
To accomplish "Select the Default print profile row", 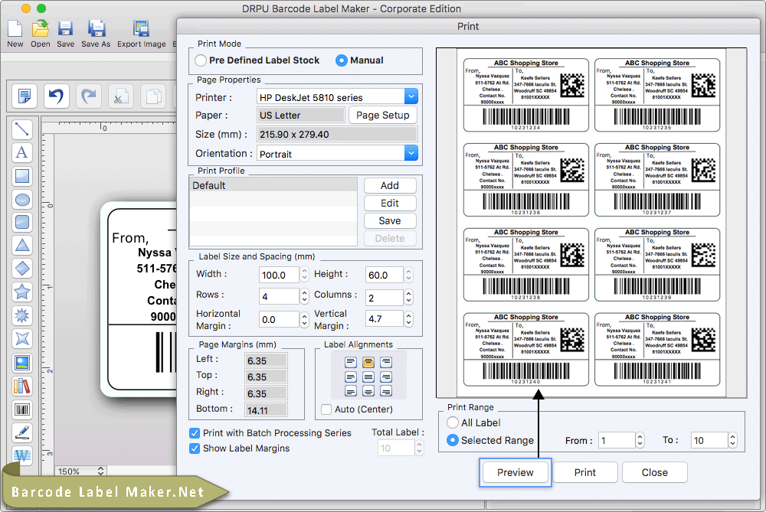I will [273, 185].
